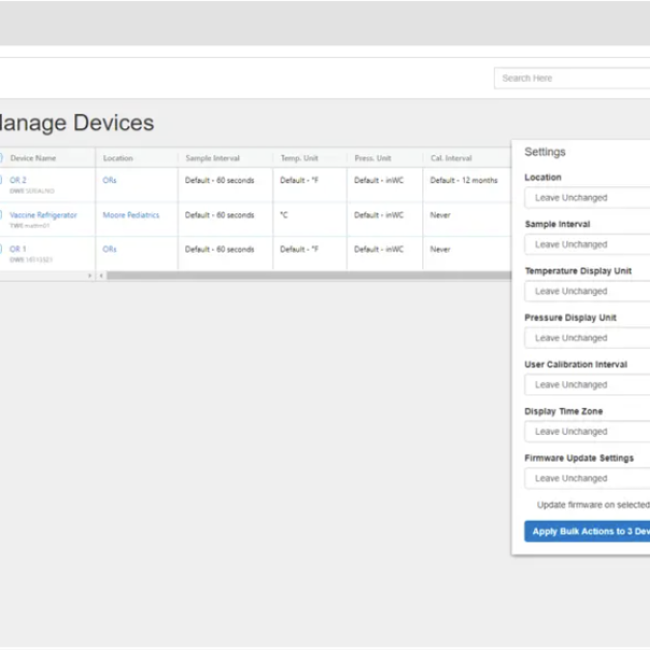Select the Vaccine Refrigerator row checkbox
The height and width of the screenshot is (650, 650).
click(x=1, y=215)
